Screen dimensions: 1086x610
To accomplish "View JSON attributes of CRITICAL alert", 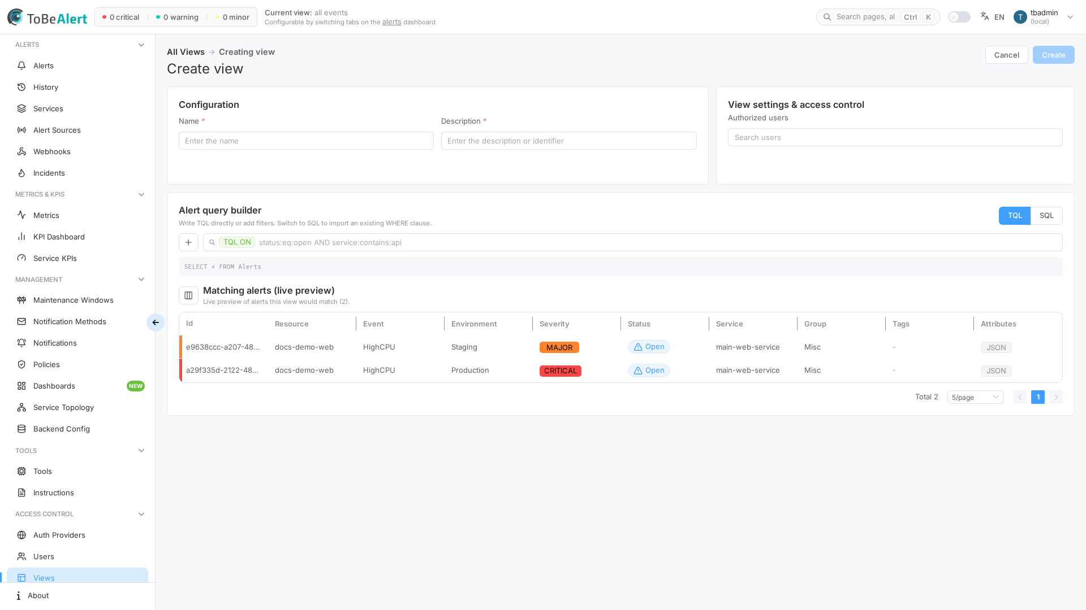I will pos(996,371).
